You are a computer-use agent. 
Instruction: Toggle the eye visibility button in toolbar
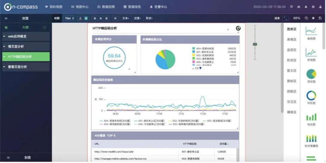(x=115, y=18)
